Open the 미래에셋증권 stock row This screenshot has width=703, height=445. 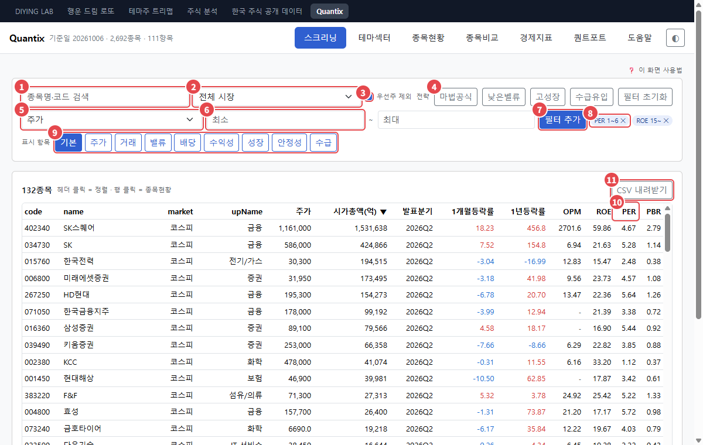pyautogui.click(x=343, y=278)
